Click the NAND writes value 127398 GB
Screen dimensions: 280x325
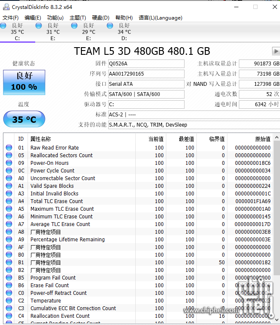[x=260, y=84]
